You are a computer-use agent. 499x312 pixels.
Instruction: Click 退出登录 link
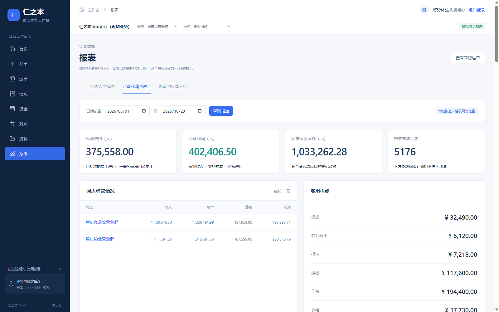[477, 10]
